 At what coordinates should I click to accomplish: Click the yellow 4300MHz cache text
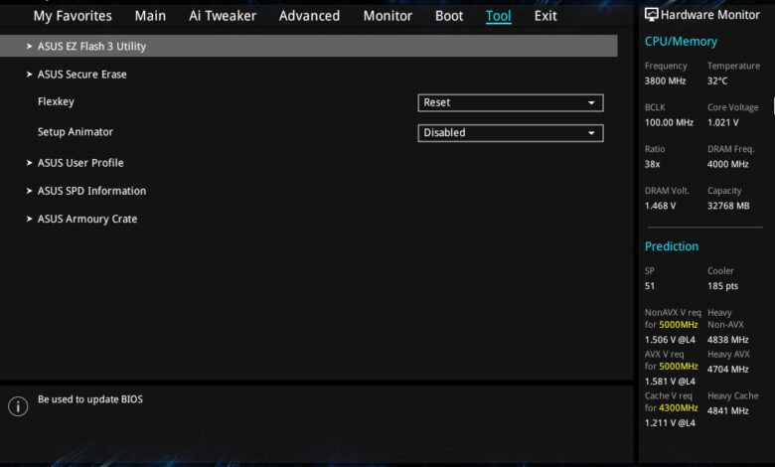pos(678,408)
